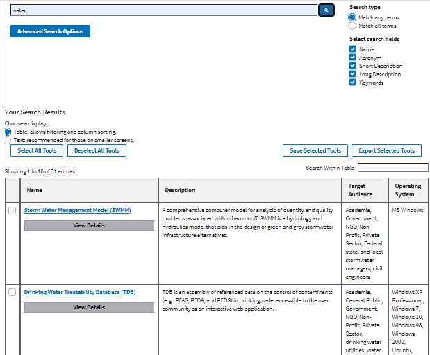Sort table by Name column header
The height and width of the screenshot is (355, 430).
pos(90,190)
